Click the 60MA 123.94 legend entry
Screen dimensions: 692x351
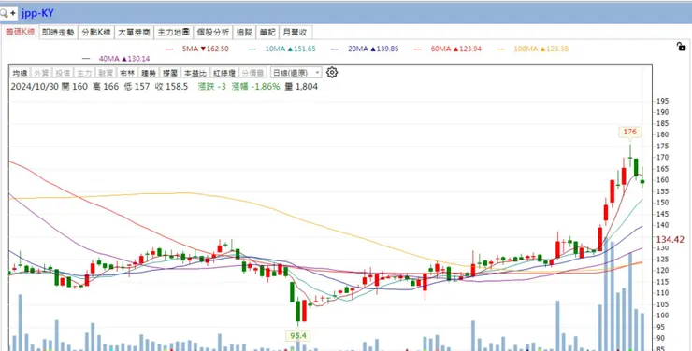tap(447, 49)
